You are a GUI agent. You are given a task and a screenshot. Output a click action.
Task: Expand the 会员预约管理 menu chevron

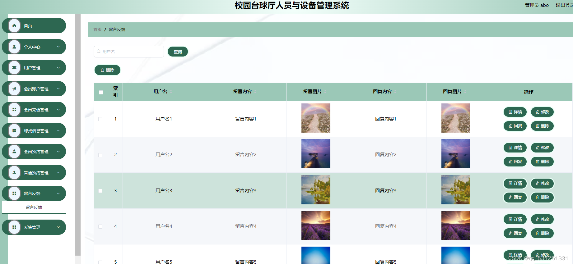(58, 152)
